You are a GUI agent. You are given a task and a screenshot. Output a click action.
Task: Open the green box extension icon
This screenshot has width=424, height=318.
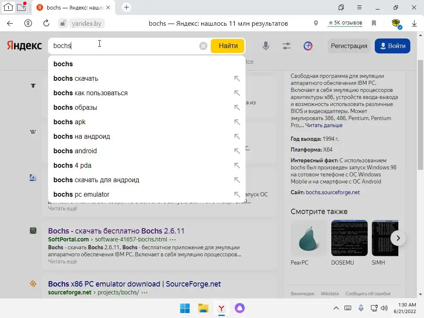396,24
